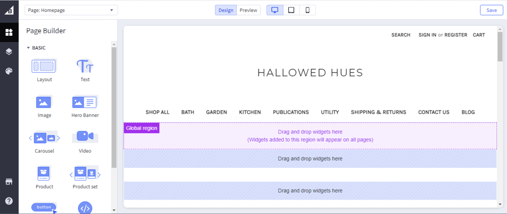
Task: Open the Layers panel in sidebar
Action: (x=9, y=52)
